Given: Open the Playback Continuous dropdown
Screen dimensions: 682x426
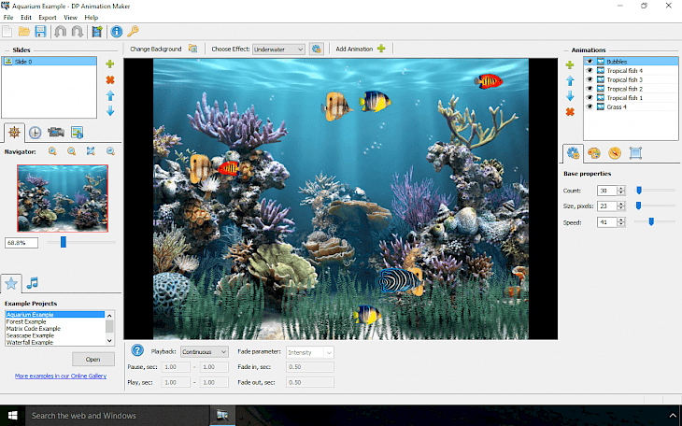Looking at the screenshot, I should point(205,351).
